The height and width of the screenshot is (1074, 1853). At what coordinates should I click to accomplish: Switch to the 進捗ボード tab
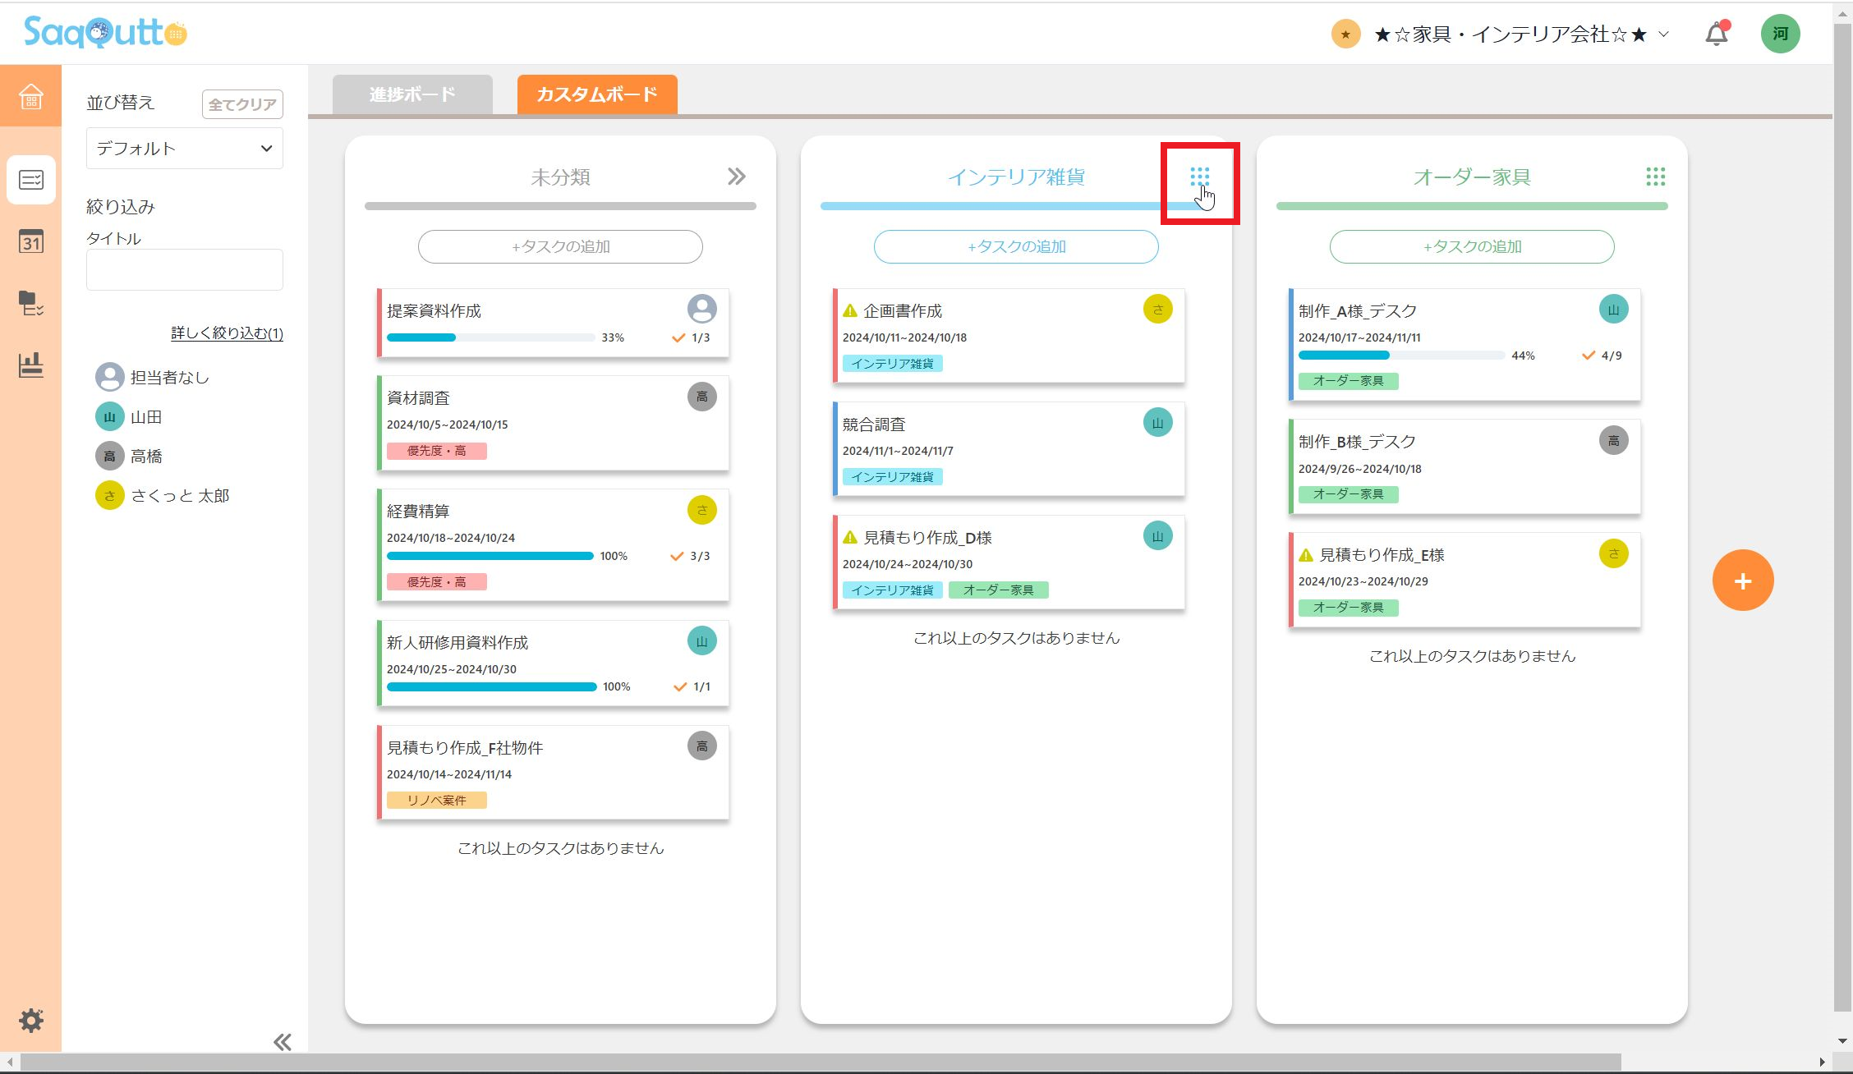point(412,94)
